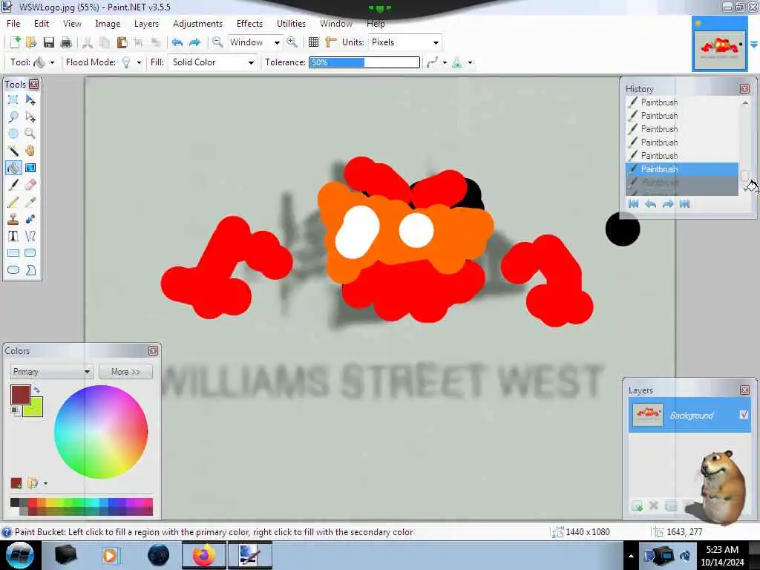Click the Print toolbar icon
This screenshot has height=570, width=760.
tap(66, 42)
